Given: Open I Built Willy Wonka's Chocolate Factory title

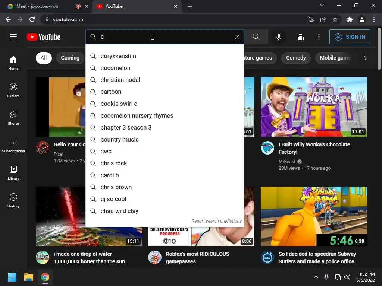Looking at the screenshot, I should point(314,148).
